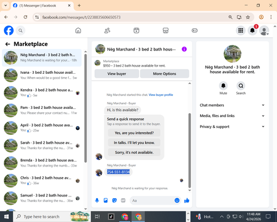This screenshot has height=222, width=277.
Task: Open the Sarah conversation
Action: 42,145
